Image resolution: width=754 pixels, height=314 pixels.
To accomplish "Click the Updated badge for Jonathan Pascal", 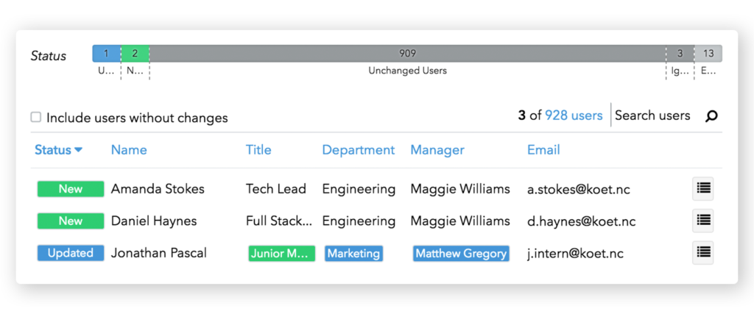I will tap(71, 253).
